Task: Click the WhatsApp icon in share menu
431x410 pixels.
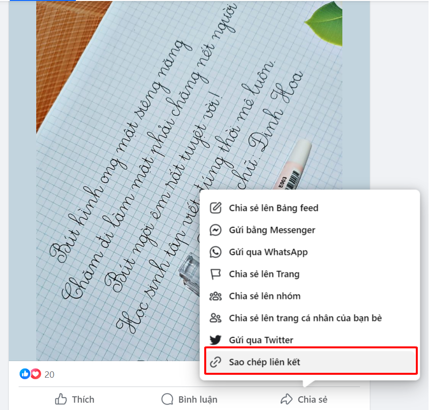Action: (215, 252)
